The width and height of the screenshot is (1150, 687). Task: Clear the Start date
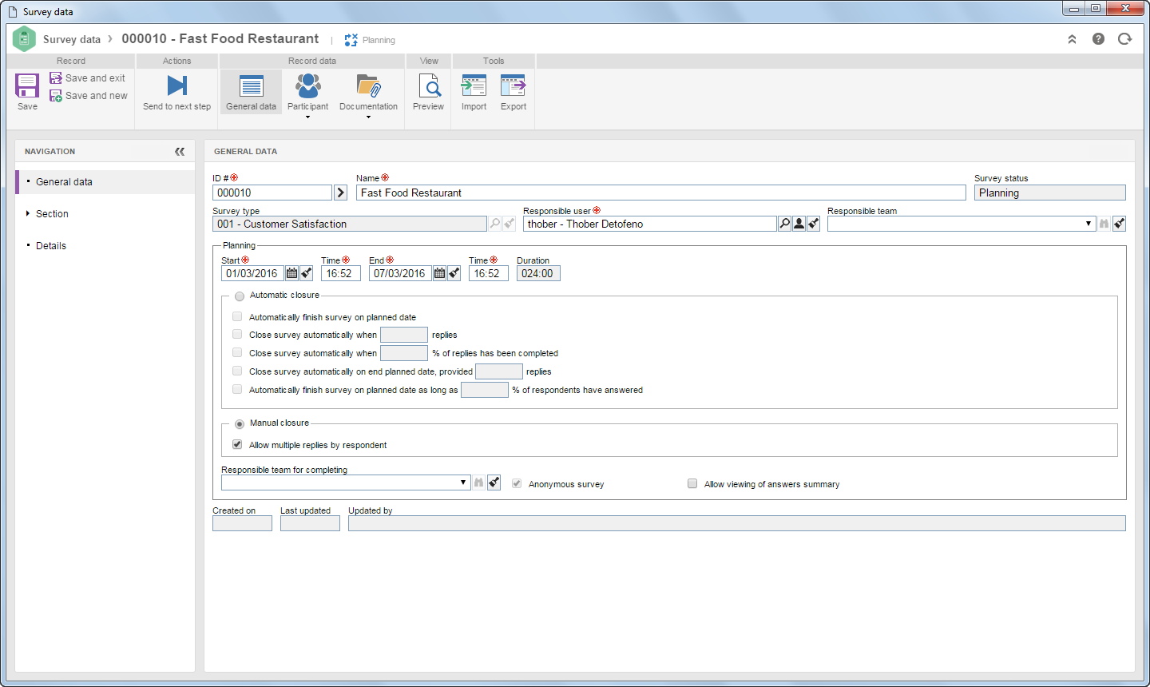click(x=306, y=273)
